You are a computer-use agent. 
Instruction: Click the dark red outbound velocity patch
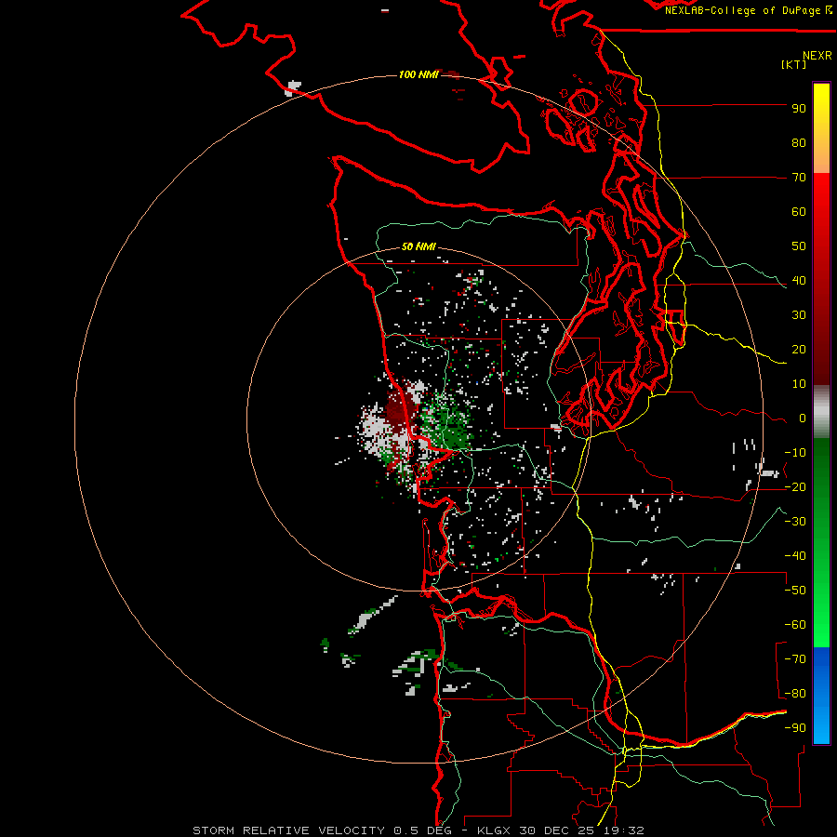click(397, 411)
